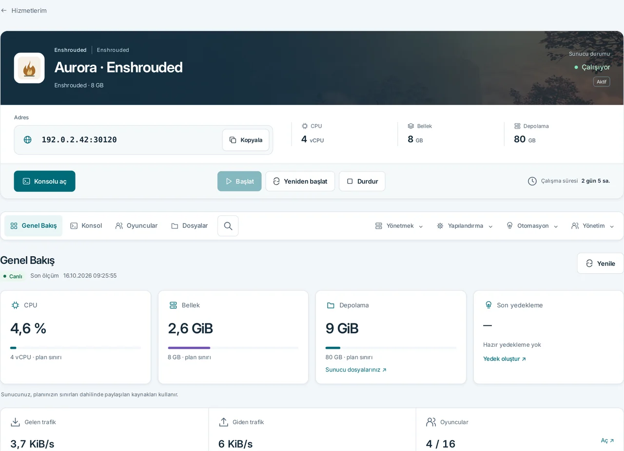The width and height of the screenshot is (624, 451).
Task: Open the console with Konsolu aç
Action: click(x=45, y=181)
